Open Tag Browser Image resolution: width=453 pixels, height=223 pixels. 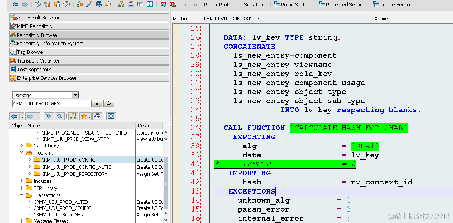[x=89, y=52]
